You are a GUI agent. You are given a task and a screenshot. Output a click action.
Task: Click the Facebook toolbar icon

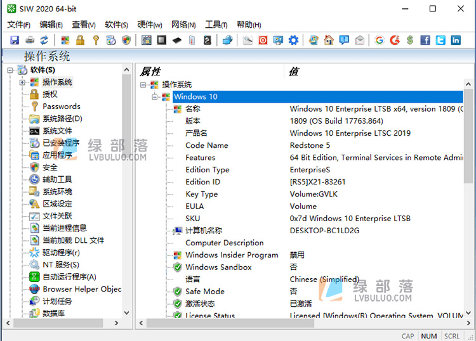425,40
